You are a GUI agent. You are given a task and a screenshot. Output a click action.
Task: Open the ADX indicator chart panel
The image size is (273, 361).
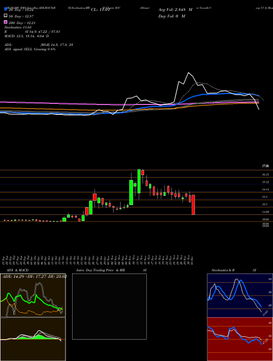coord(33,295)
